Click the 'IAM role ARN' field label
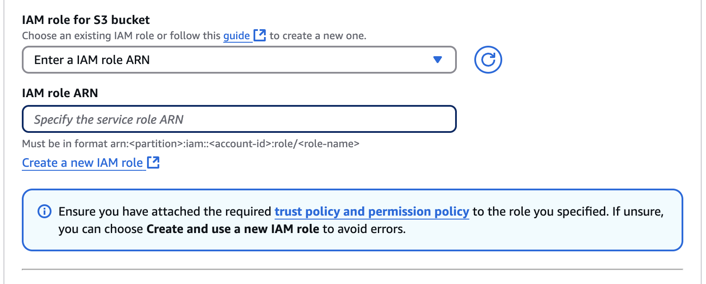This screenshot has width=706, height=284. pos(60,93)
